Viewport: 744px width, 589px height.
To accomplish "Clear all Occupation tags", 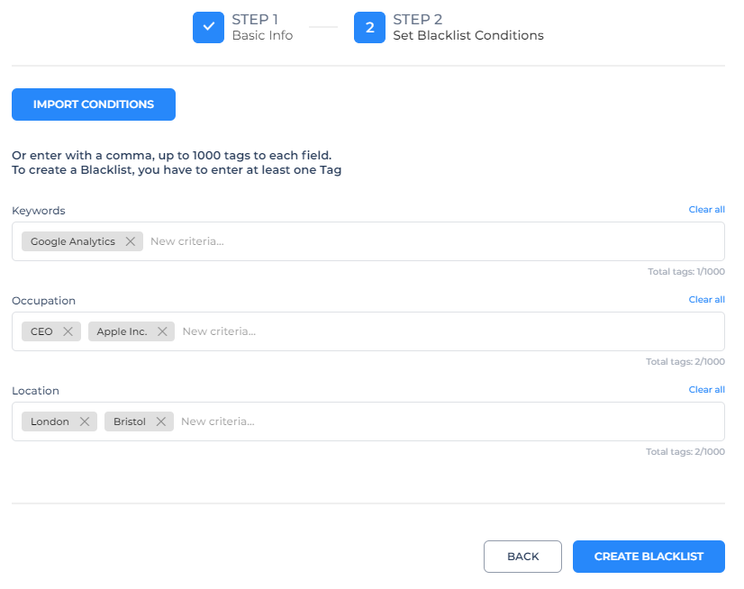I will click(x=706, y=300).
